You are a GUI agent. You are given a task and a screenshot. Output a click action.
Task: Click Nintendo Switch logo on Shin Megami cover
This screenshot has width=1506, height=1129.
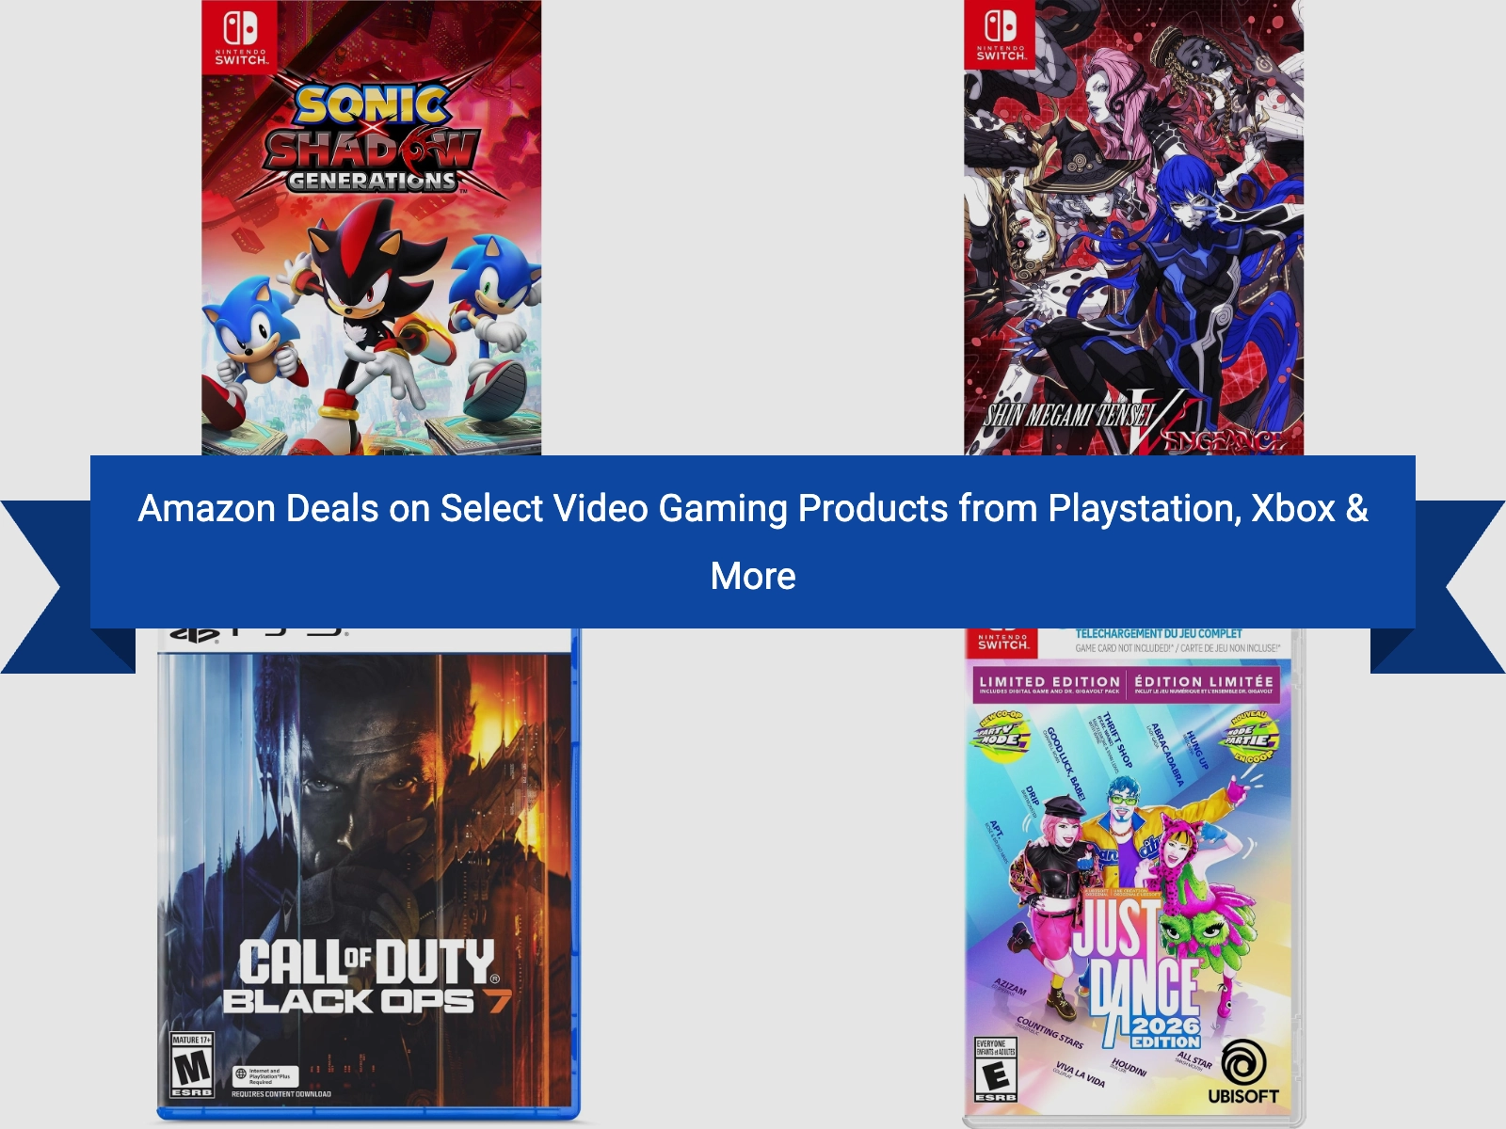coord(1001,34)
